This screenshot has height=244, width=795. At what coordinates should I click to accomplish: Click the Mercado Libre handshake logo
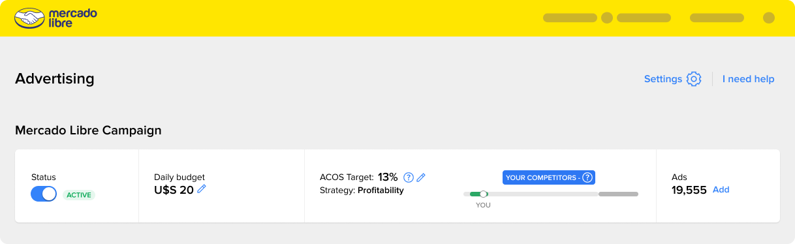[28, 18]
